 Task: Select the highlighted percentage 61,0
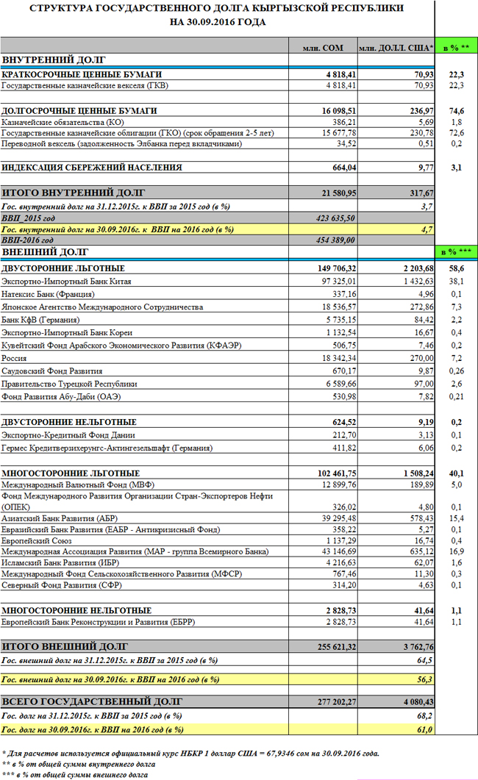[x=424, y=729]
